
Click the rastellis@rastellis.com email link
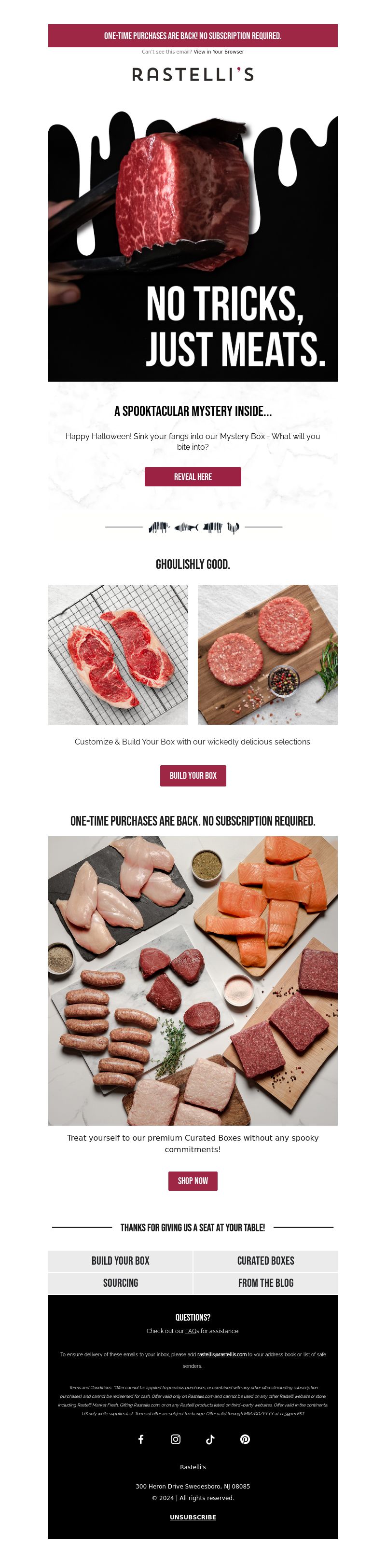tap(221, 1354)
